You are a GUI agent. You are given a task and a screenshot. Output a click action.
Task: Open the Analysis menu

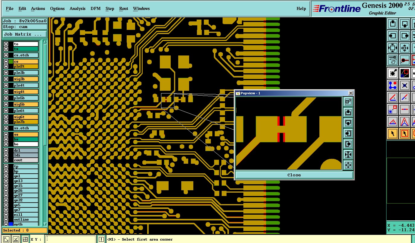coord(78,8)
